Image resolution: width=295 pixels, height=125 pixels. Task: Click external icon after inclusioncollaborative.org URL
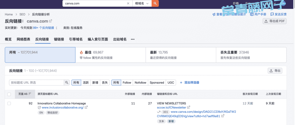[86, 108]
